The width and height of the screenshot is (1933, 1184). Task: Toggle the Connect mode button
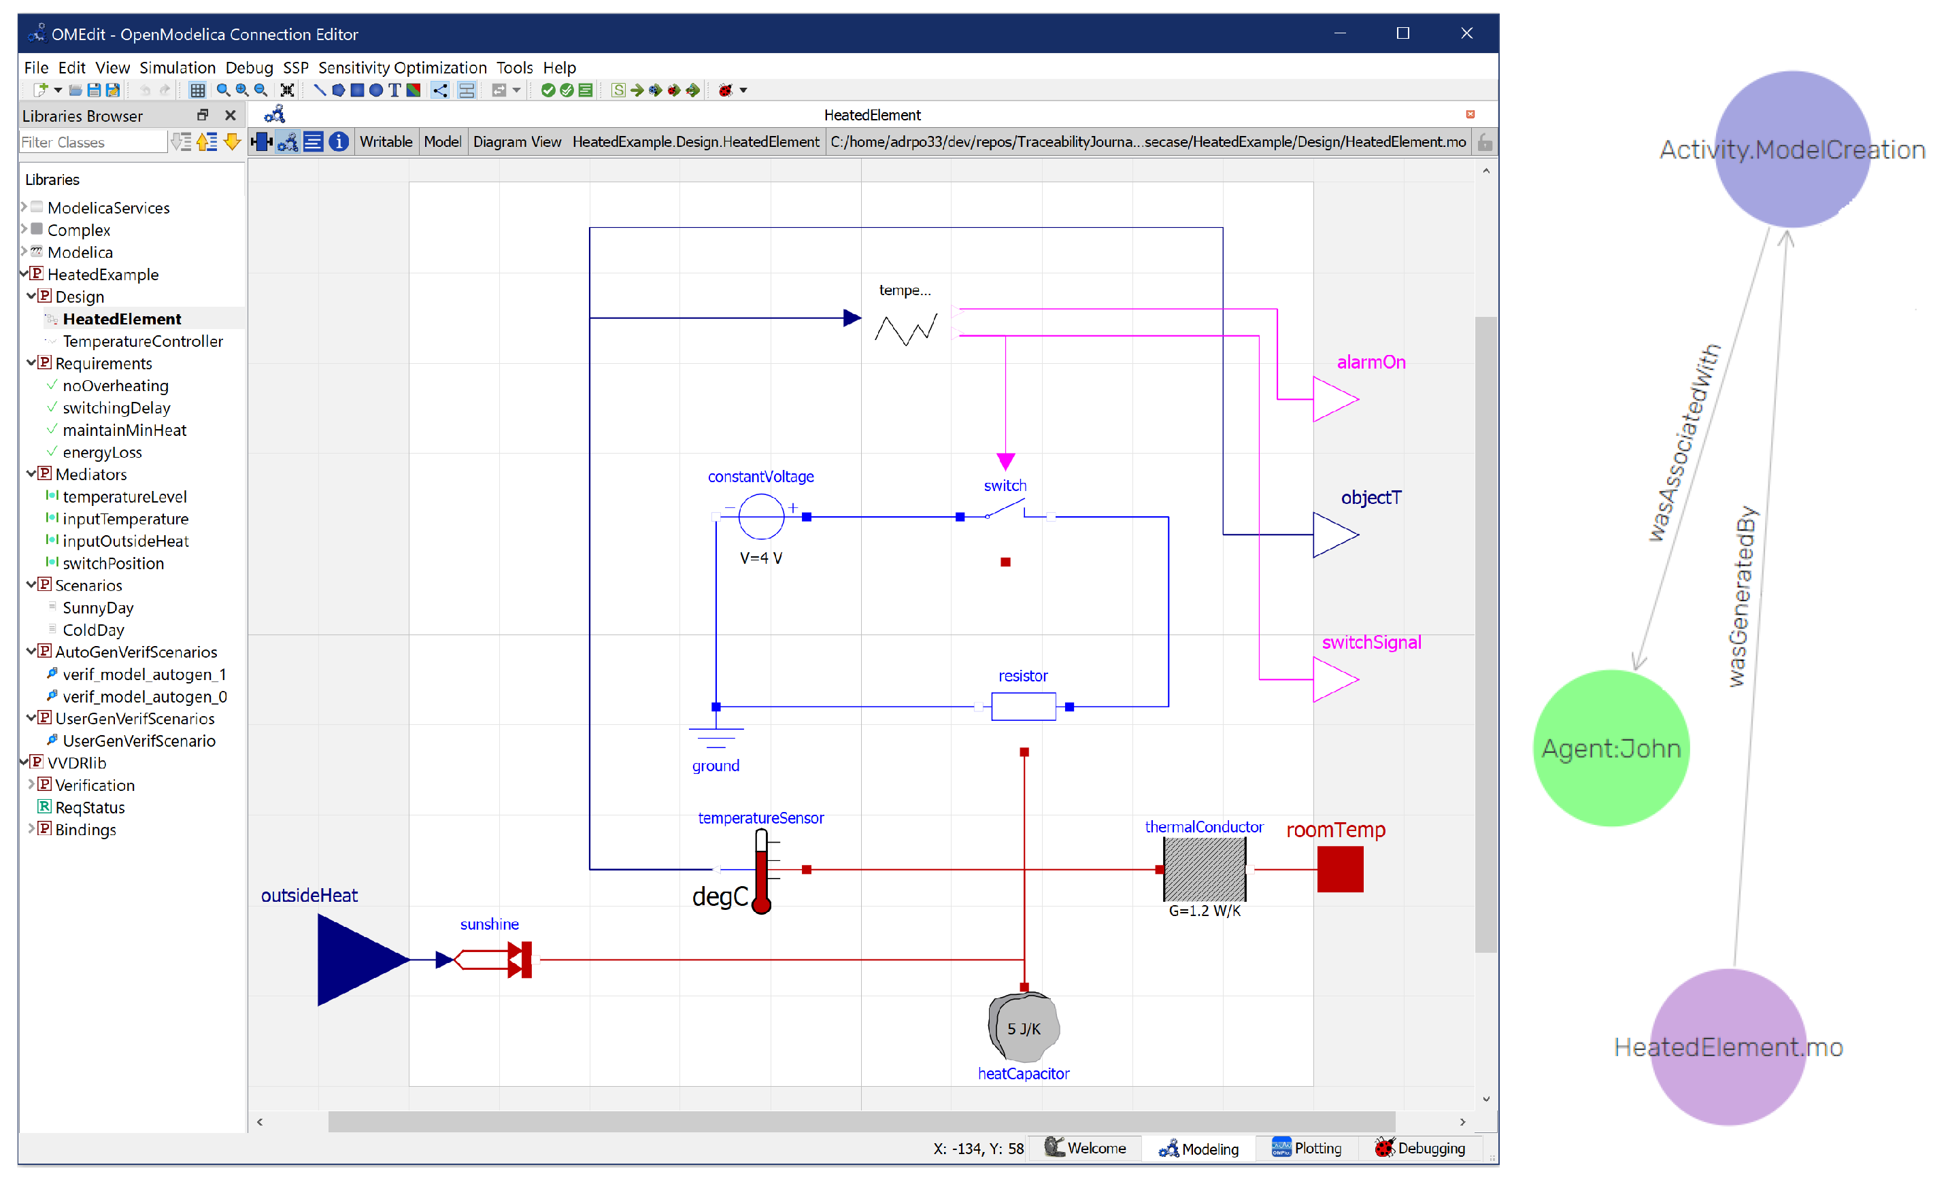pyautogui.click(x=440, y=90)
